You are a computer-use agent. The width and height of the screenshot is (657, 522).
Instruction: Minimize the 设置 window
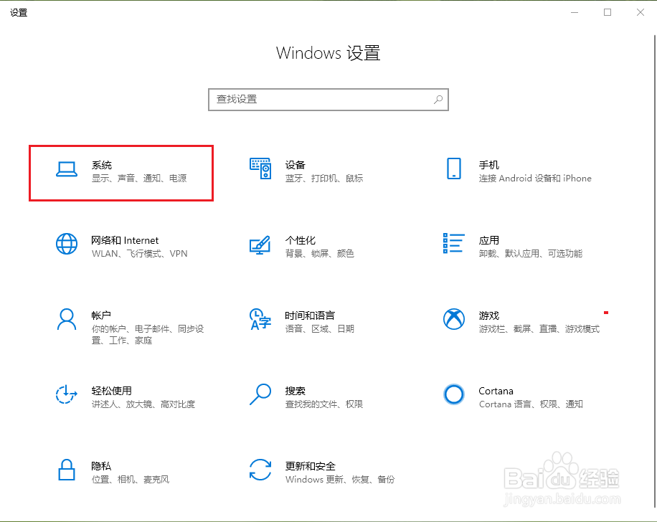(x=575, y=13)
